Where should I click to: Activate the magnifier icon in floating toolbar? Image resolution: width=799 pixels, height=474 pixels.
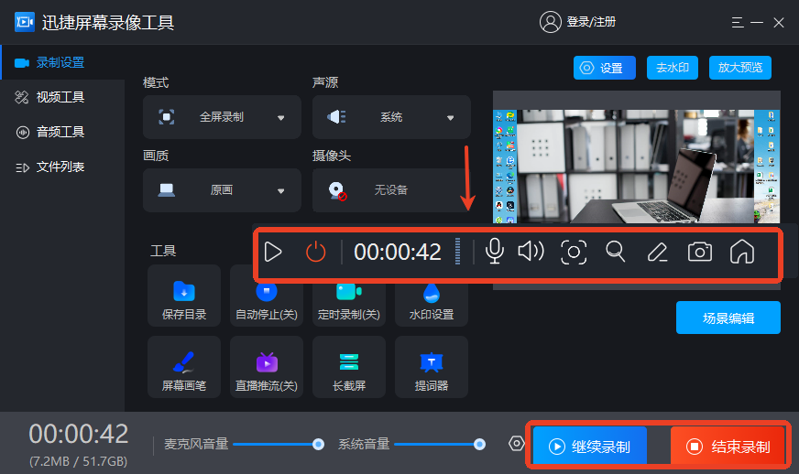click(x=615, y=252)
